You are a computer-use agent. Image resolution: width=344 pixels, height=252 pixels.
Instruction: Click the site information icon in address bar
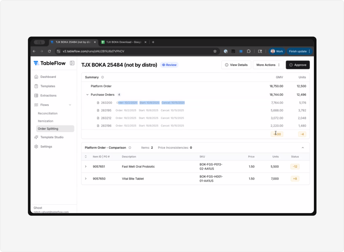click(x=58, y=51)
